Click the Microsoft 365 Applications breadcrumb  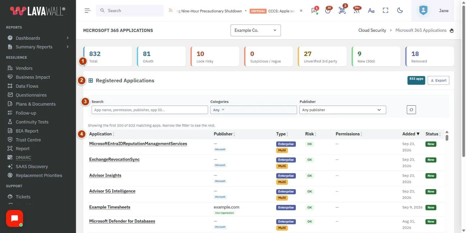click(x=421, y=30)
